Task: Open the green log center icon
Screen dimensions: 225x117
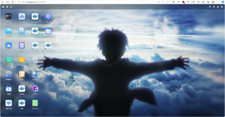Action: click(35, 103)
